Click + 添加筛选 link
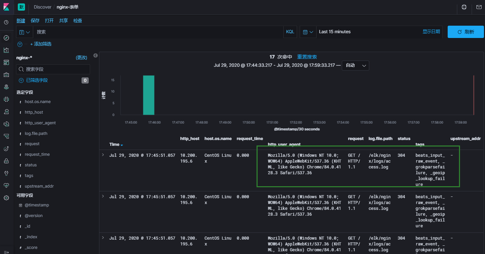This screenshot has height=254, width=485. point(41,44)
